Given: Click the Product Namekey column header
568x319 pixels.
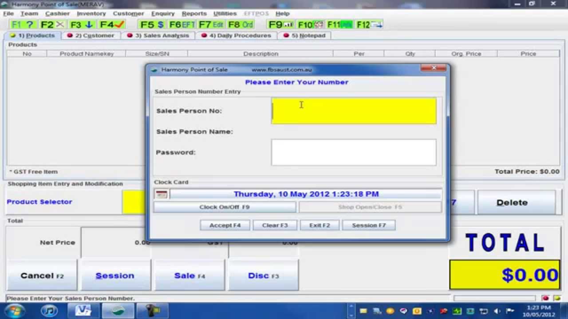Looking at the screenshot, I should (87, 54).
